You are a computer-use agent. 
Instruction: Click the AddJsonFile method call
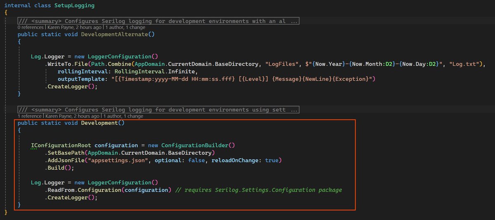pyautogui.click(x=66, y=160)
